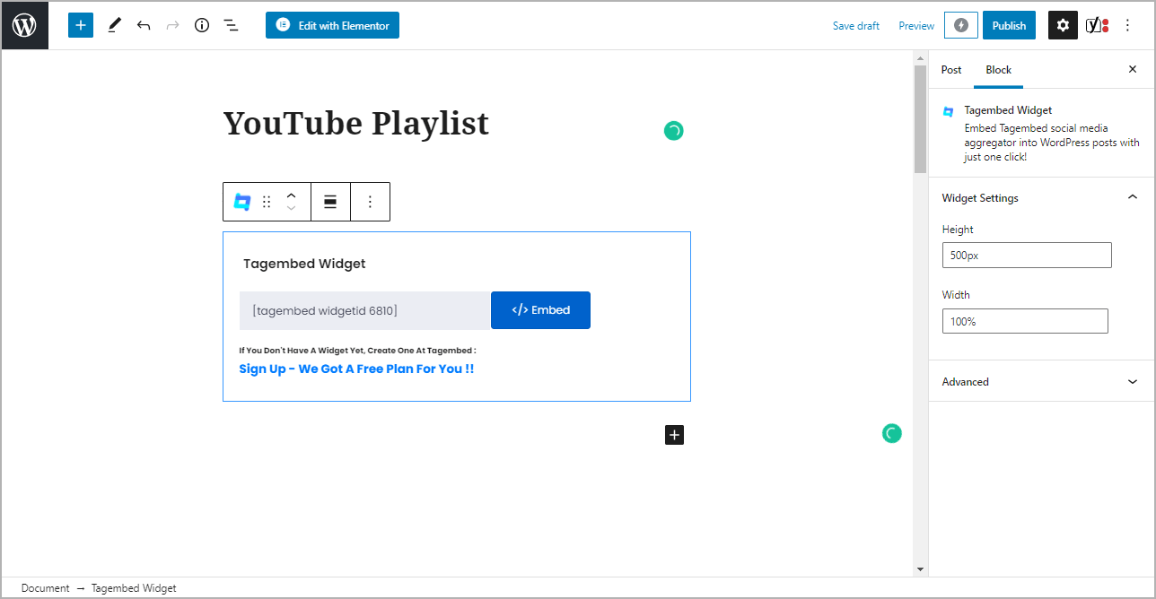Click the WordPress logo icon
The height and width of the screenshot is (599, 1156).
24,25
